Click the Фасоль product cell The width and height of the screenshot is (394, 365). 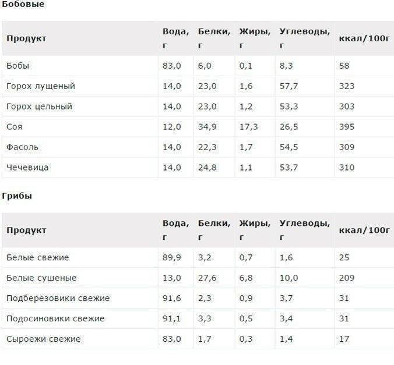click(23, 147)
